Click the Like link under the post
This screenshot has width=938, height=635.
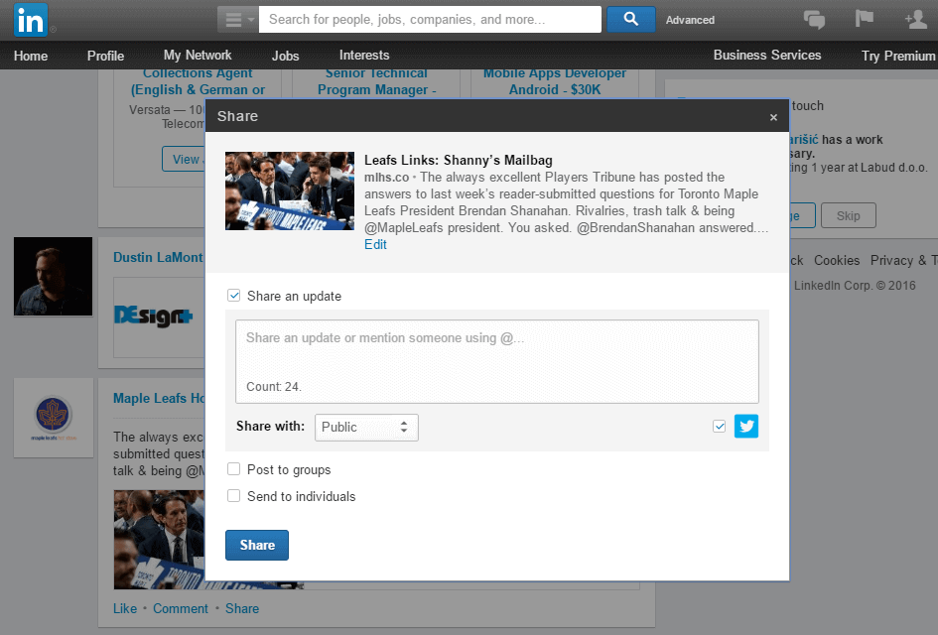[x=125, y=608]
